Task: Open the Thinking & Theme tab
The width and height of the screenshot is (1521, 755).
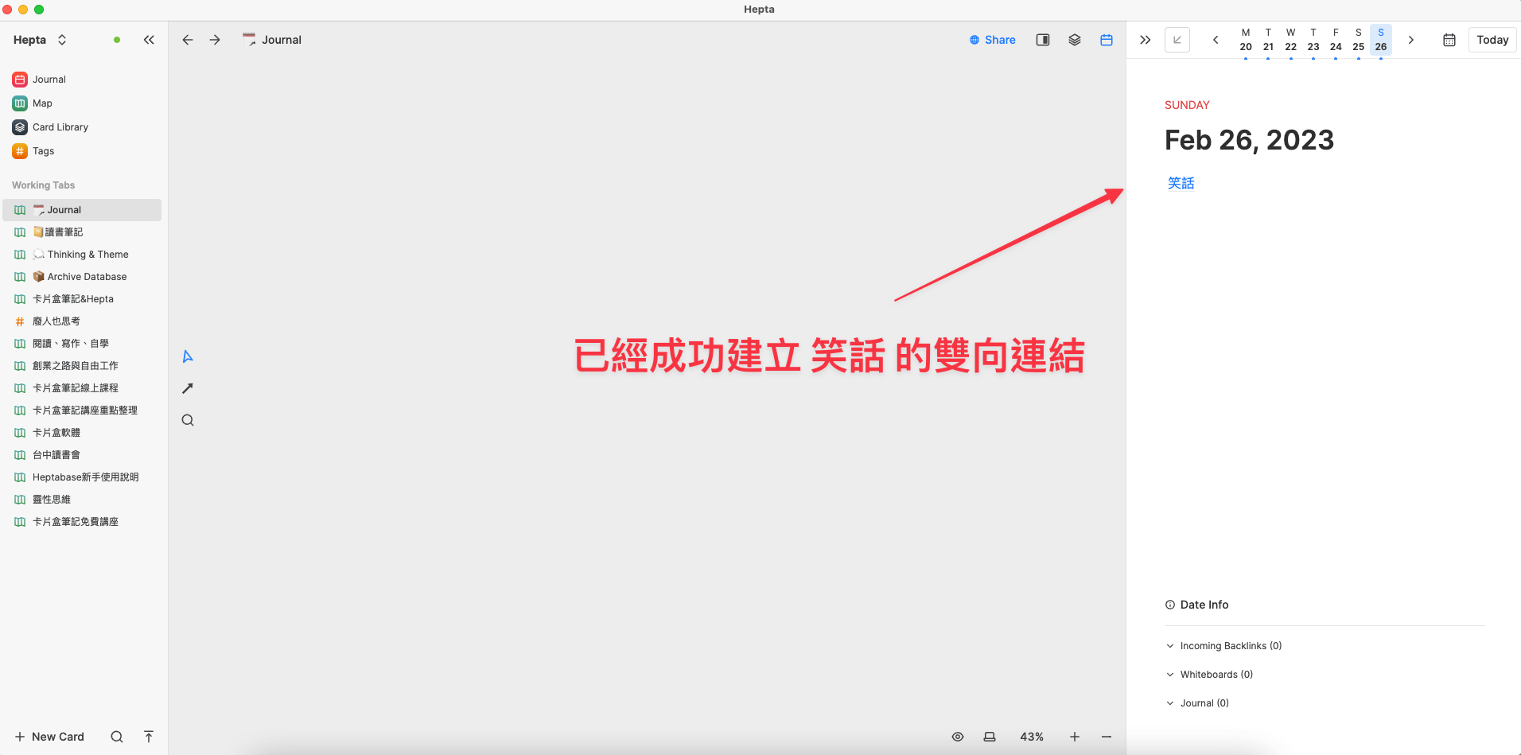Action: [88, 254]
